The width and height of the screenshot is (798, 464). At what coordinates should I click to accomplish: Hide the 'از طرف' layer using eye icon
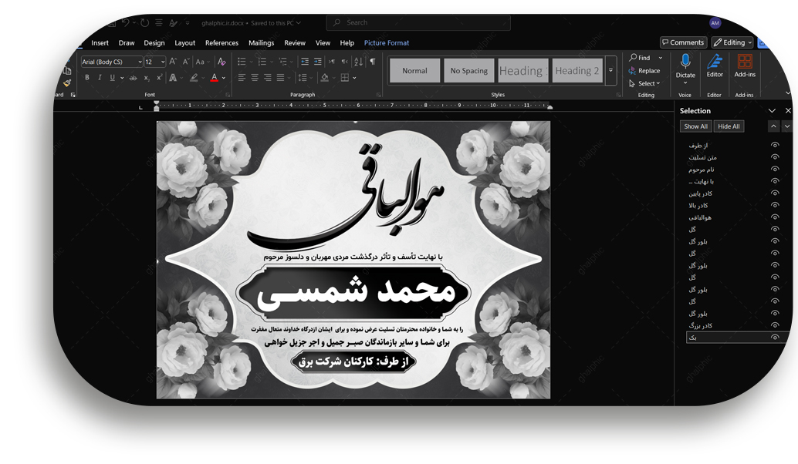[775, 145]
